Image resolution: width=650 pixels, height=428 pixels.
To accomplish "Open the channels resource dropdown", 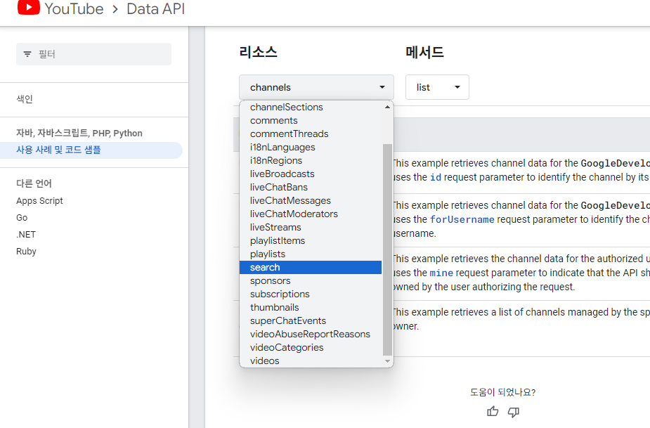I will (x=316, y=87).
